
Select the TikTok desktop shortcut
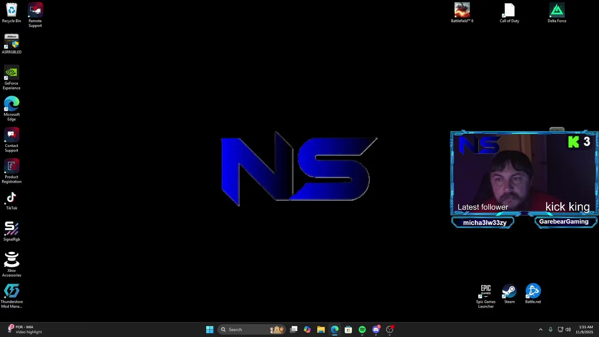[x=11, y=200]
